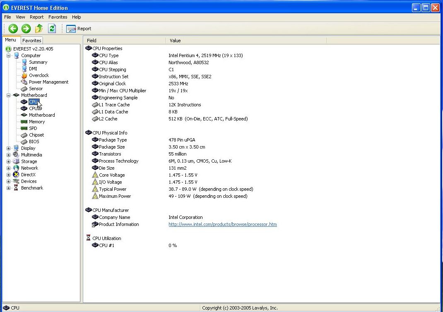Screen dimensions: 443x312
Task: Expand the DirectX tree node
Action: pos(8,175)
